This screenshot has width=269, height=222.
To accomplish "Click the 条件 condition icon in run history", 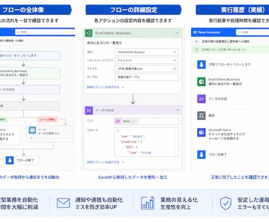I will pos(201,116).
